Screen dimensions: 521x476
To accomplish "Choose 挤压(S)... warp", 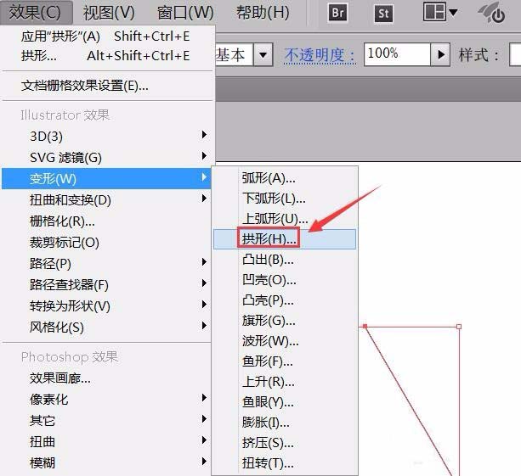I will (285, 443).
